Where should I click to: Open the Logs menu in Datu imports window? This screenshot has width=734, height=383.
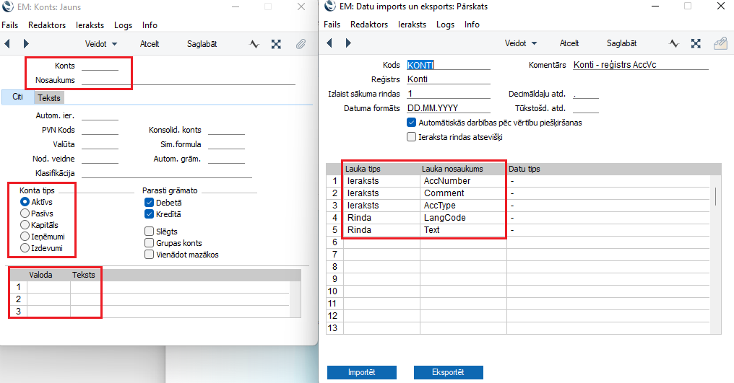pos(446,25)
